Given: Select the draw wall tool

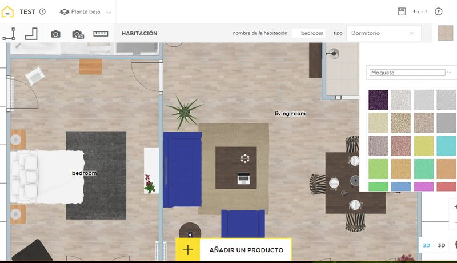Looking at the screenshot, I should tap(9, 34).
